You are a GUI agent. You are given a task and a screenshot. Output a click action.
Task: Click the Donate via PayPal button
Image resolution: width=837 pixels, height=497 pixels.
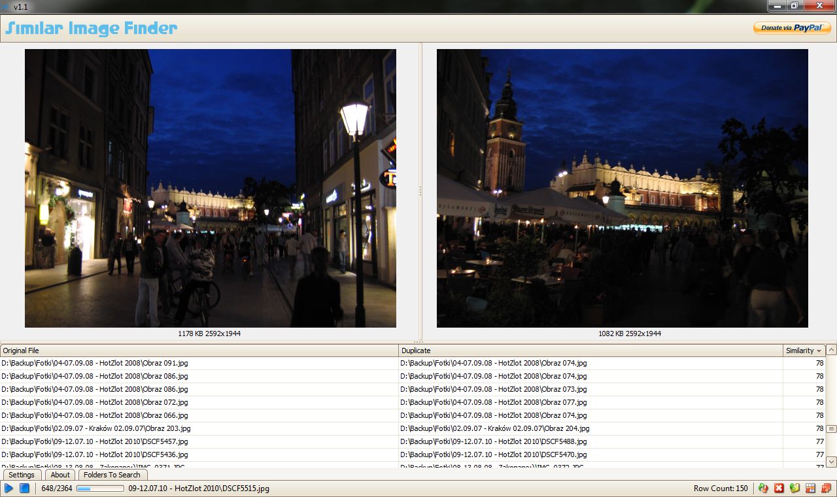[792, 28]
